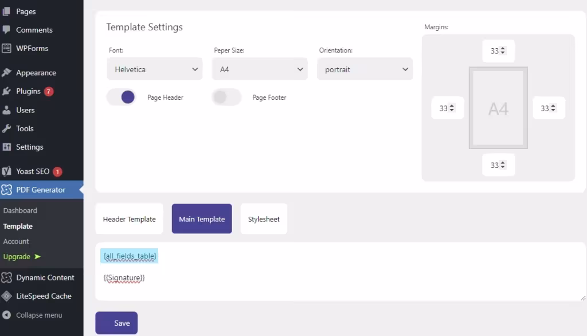The height and width of the screenshot is (336, 587).
Task: Open Tools via the wrench icon
Action: [x=6, y=128]
